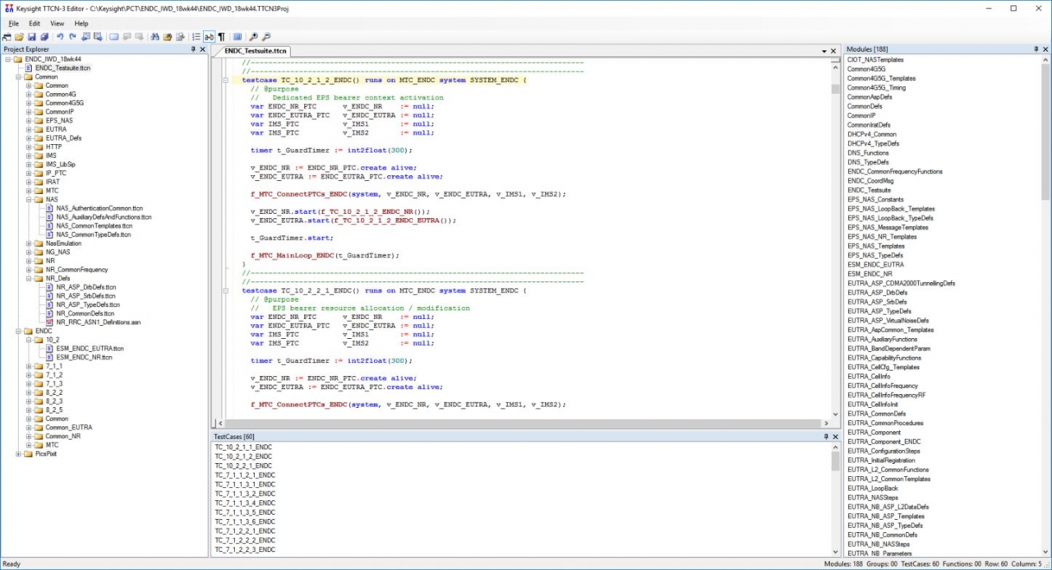Click the Open project folder toolbar icon

coord(19,37)
